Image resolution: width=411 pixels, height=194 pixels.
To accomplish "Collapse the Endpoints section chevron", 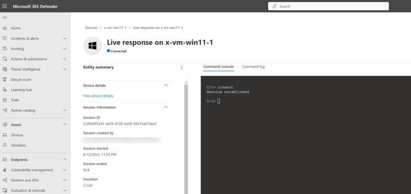I will pyautogui.click(x=65, y=160).
